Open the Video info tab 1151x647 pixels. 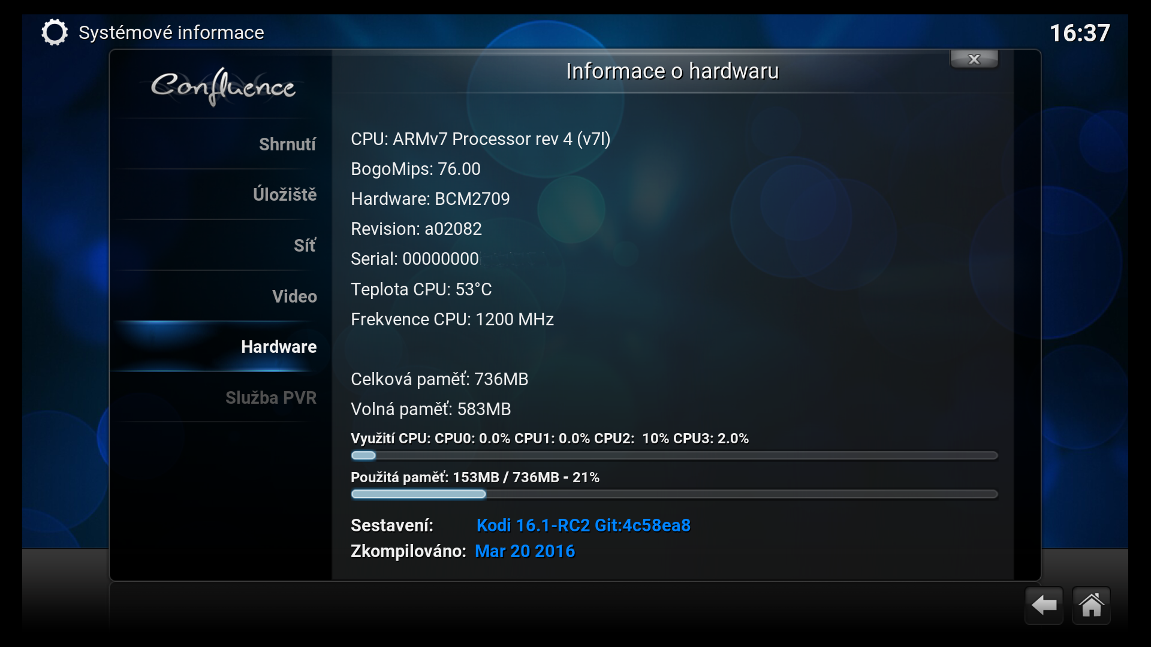tap(294, 296)
